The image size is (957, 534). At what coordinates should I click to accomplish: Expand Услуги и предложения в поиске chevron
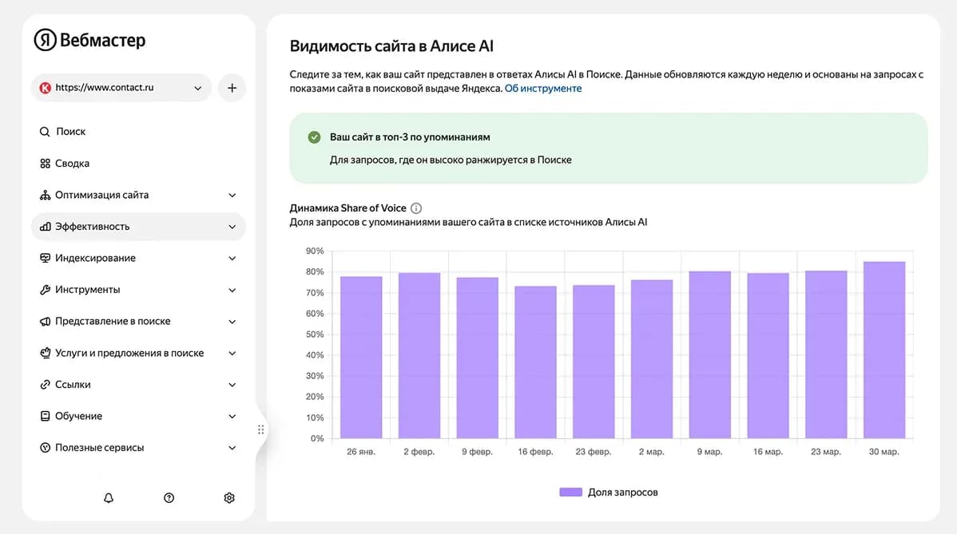232,353
